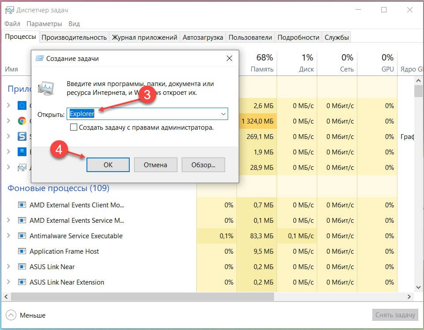Click the 28,9 МБ memory cell

click(257, 167)
